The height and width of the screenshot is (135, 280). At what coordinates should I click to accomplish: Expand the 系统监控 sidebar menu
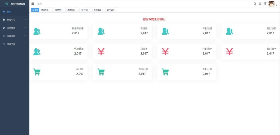tap(14, 36)
